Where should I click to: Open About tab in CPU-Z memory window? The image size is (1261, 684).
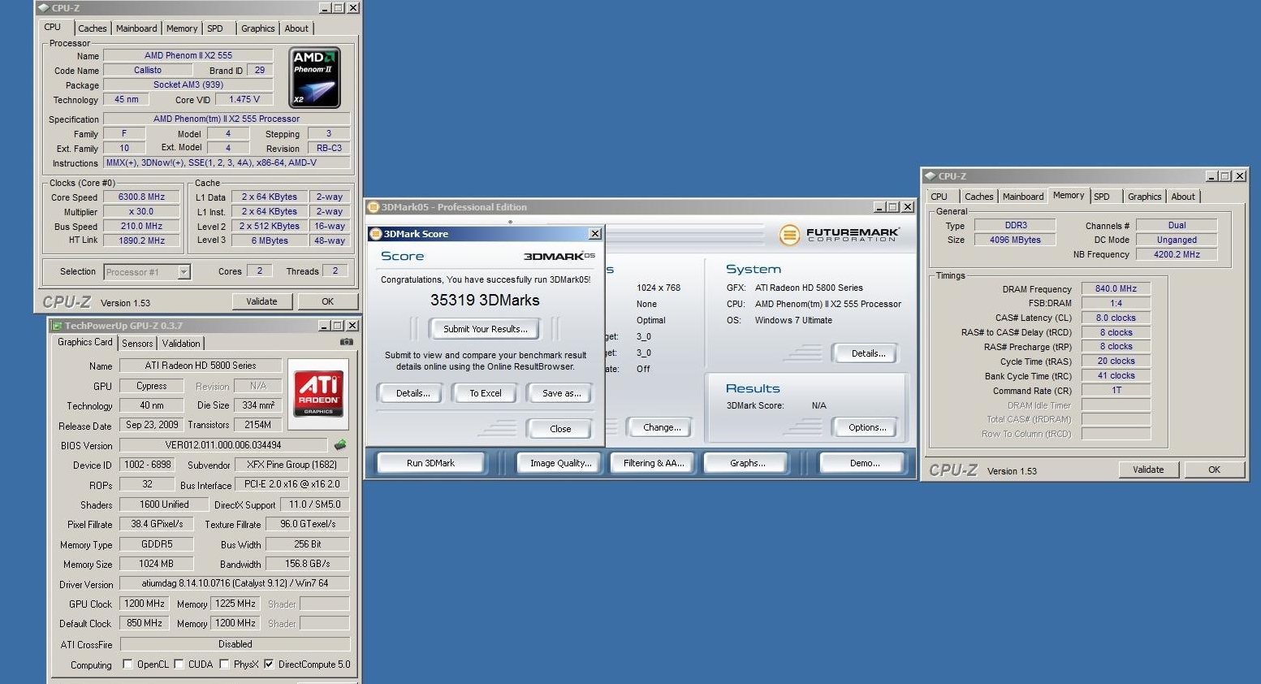(x=1183, y=197)
